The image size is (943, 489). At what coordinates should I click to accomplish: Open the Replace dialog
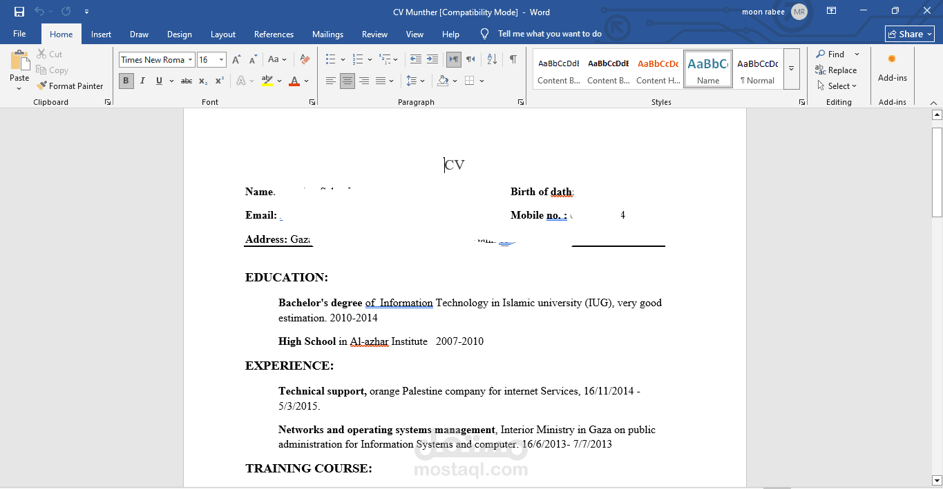click(x=836, y=70)
